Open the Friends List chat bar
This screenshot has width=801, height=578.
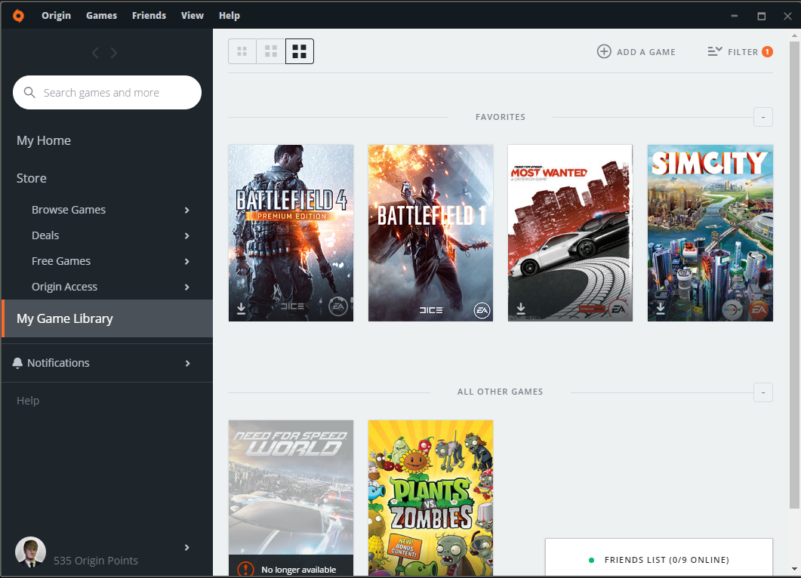point(659,559)
